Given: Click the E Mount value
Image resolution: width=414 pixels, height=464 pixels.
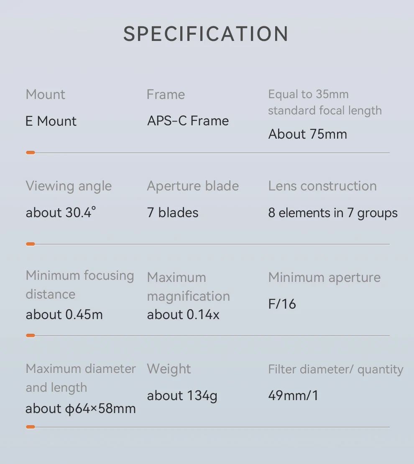Looking at the screenshot, I should [51, 121].
